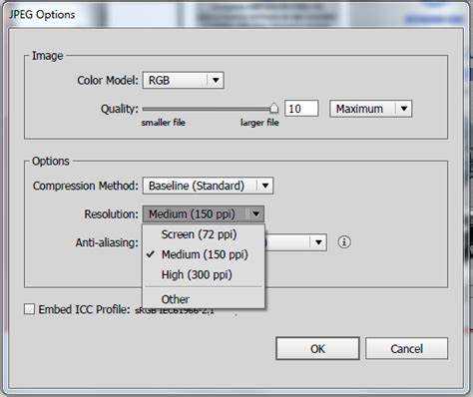
Task: Click the Color Model dropdown arrow
Action: tap(216, 80)
